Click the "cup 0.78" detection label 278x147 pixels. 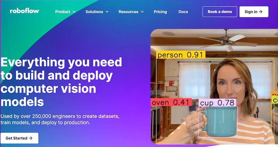click(x=218, y=103)
